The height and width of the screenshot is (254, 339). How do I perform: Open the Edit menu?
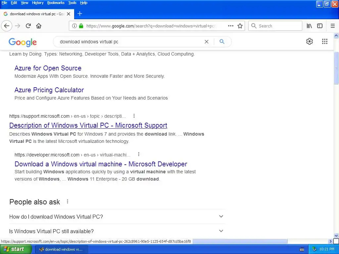pos(14,3)
